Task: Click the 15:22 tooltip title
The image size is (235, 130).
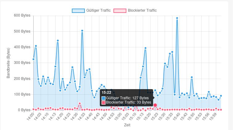Action: [x=106, y=92]
